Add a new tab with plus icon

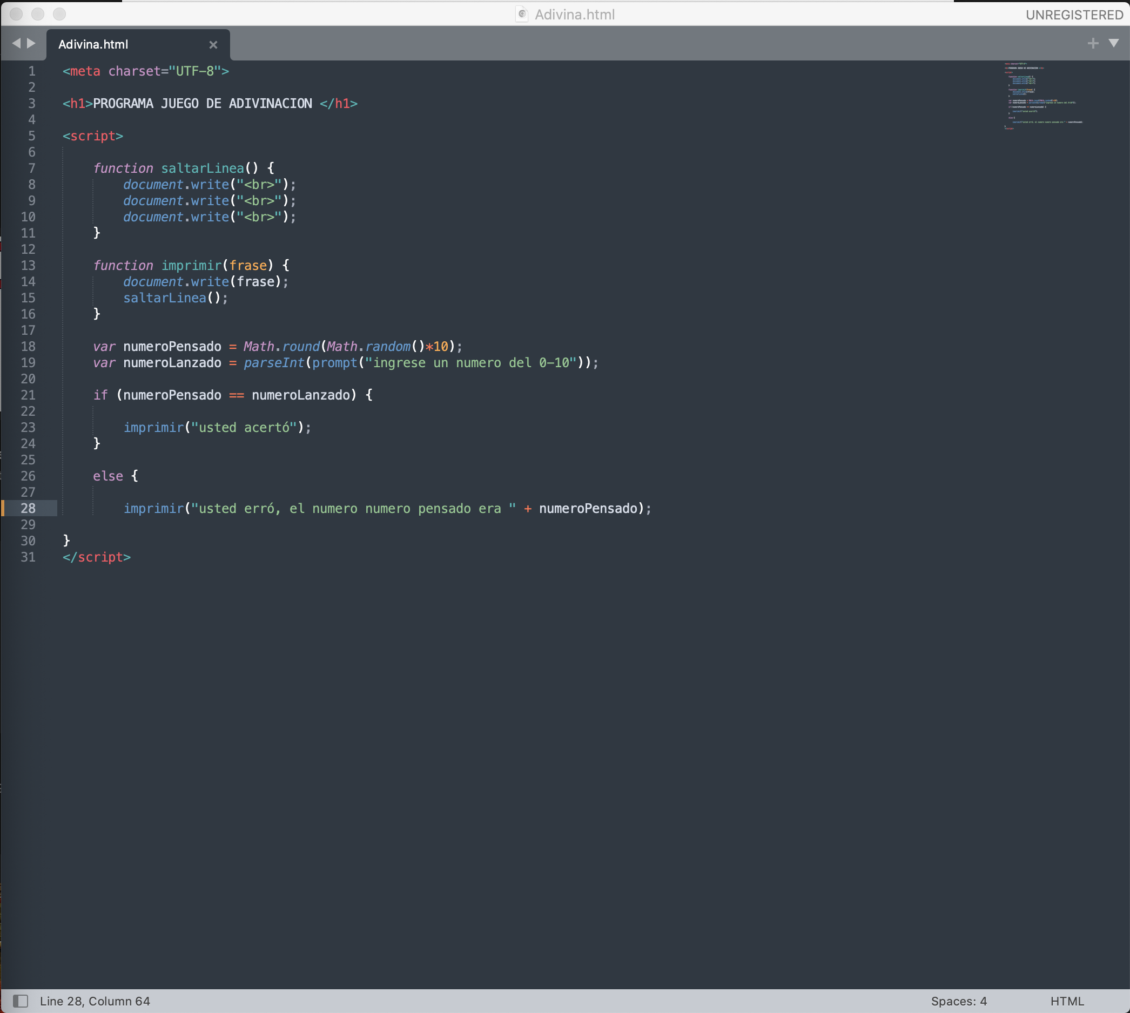click(1093, 43)
